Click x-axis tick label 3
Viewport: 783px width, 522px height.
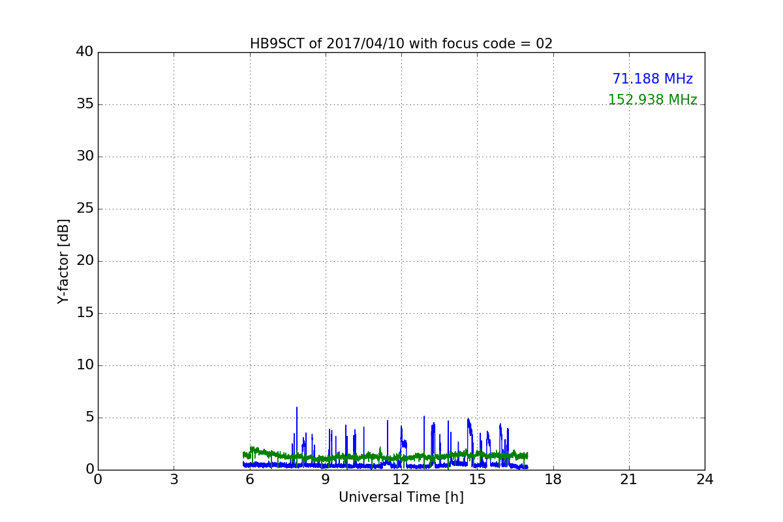pos(174,479)
